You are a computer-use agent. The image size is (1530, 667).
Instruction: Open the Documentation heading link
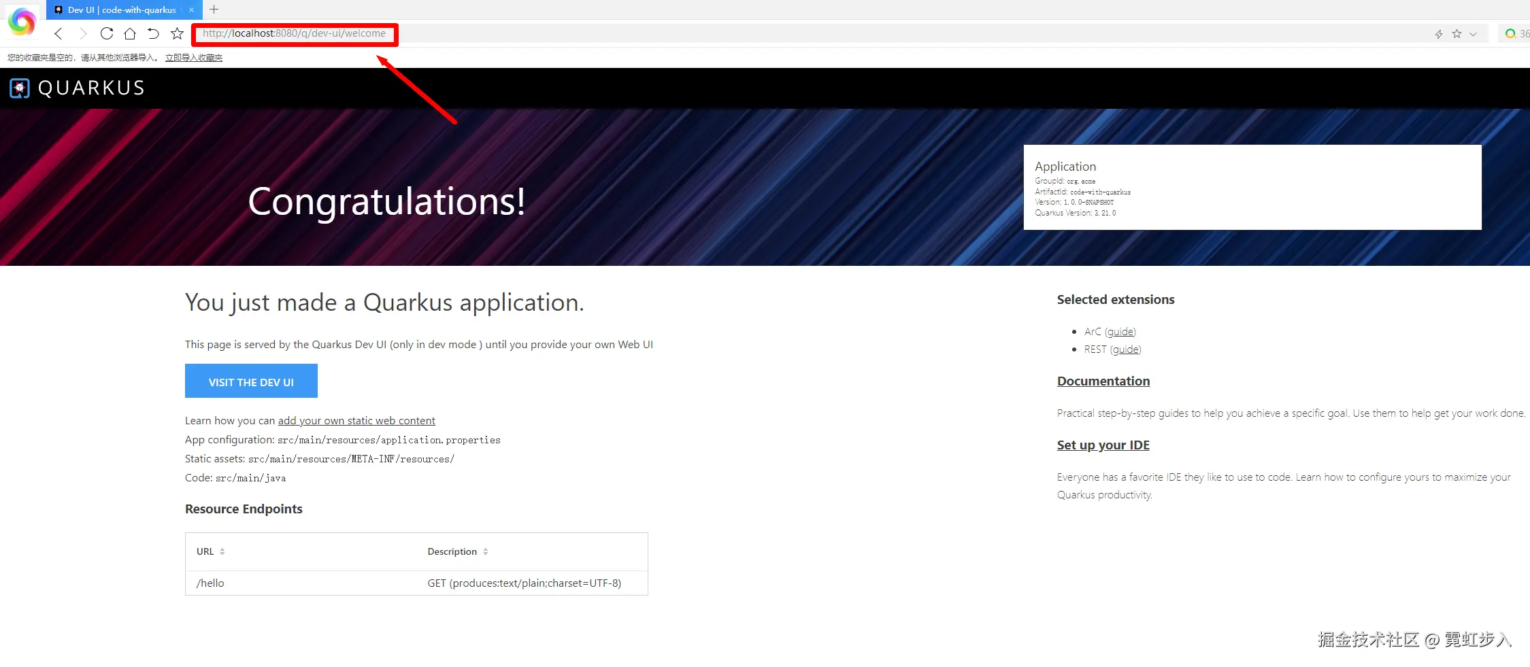[1103, 381]
